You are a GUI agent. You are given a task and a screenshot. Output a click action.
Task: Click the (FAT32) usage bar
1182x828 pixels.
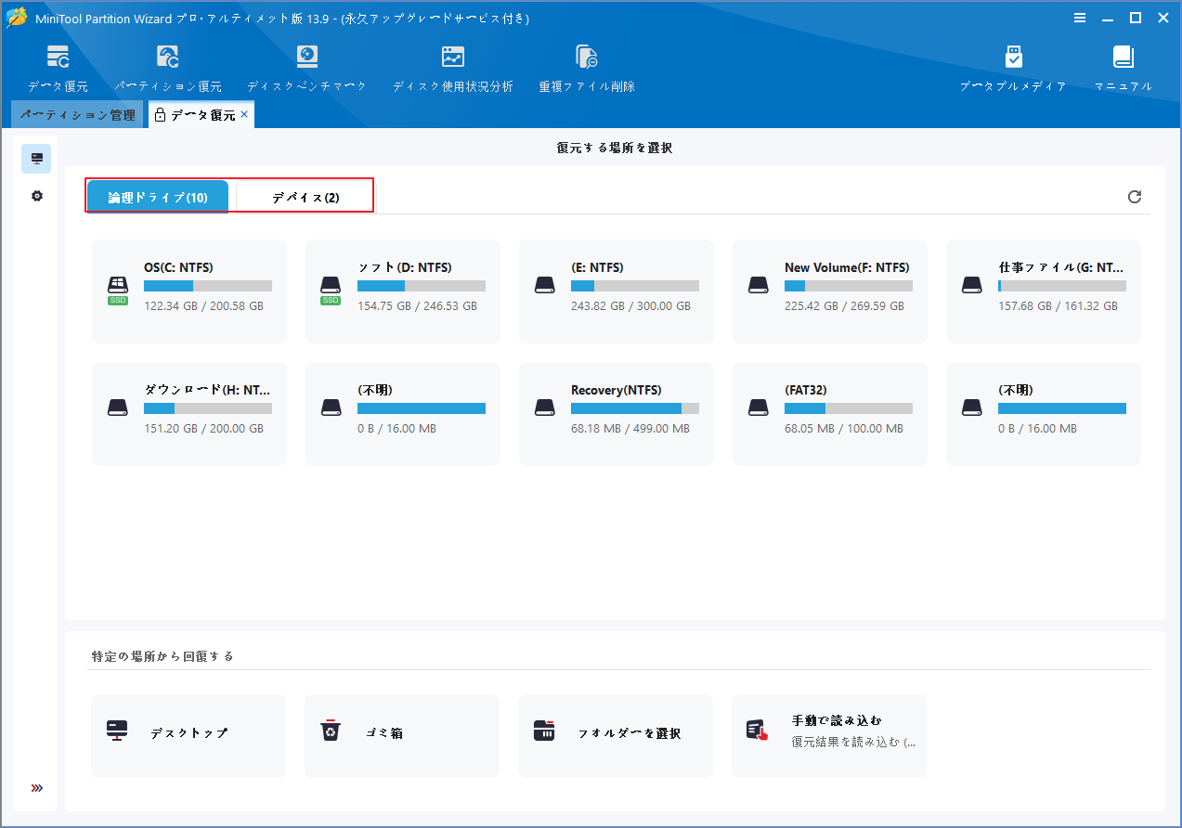click(849, 408)
